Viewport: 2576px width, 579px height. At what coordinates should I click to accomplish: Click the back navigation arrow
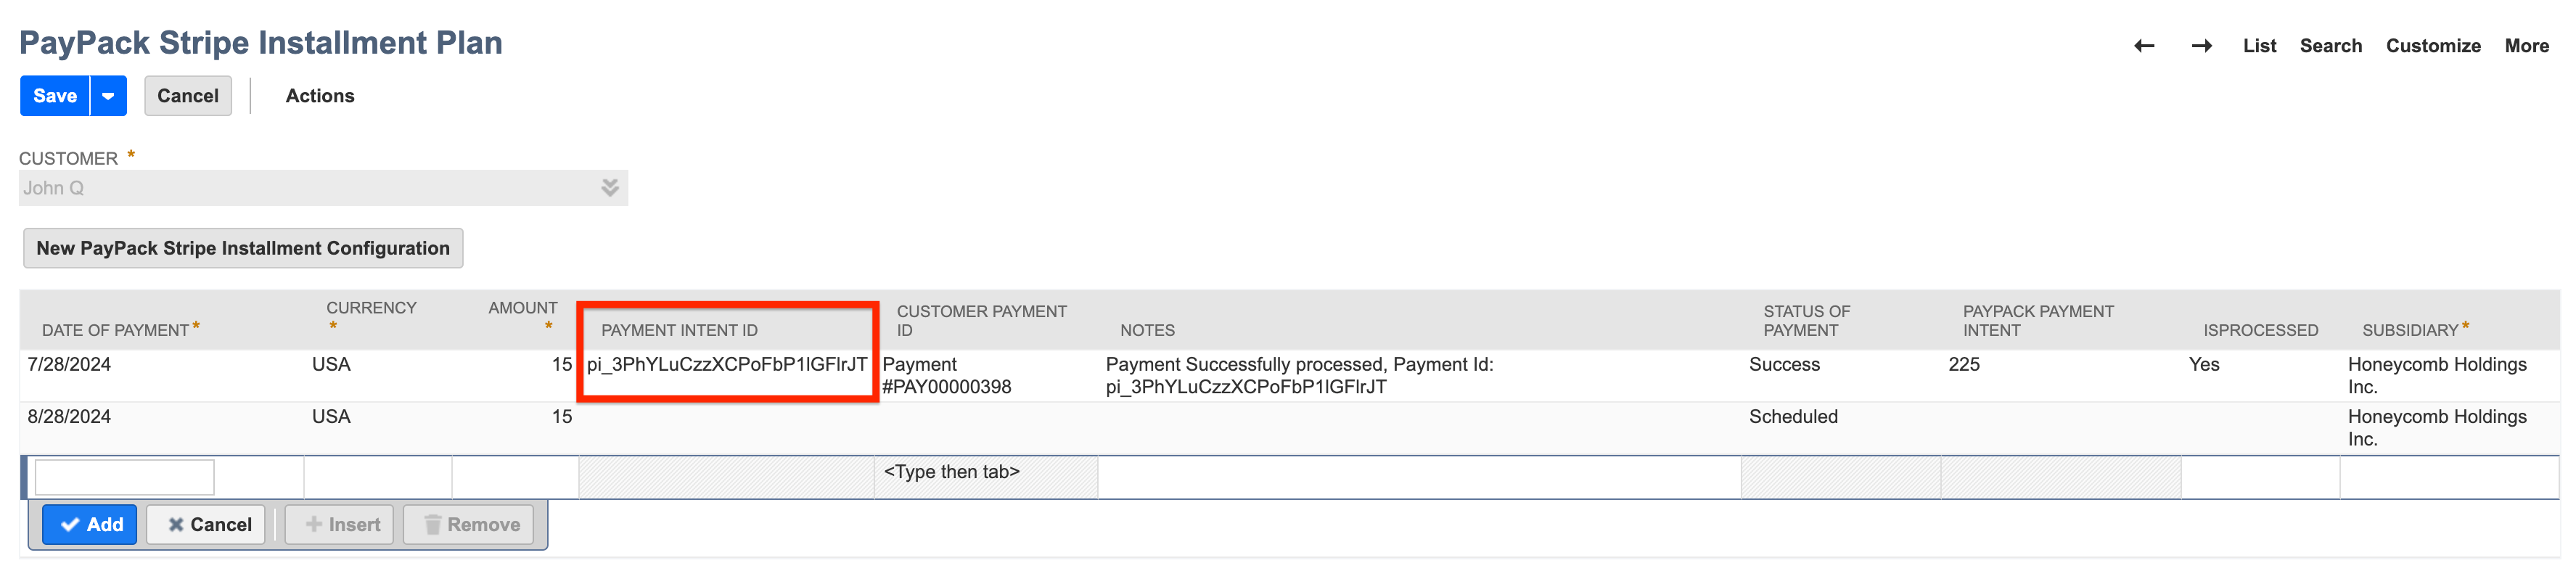pos(2143,45)
